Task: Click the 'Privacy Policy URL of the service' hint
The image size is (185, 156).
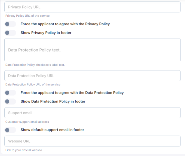Action: pos(27,16)
